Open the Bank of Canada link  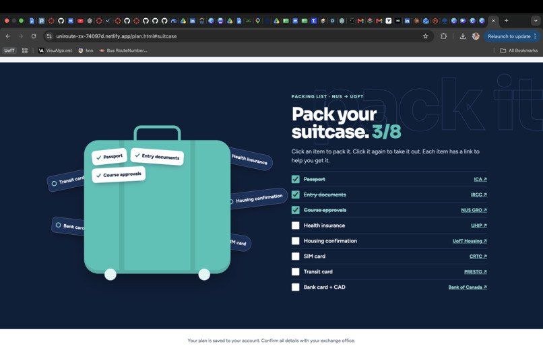tap(468, 287)
